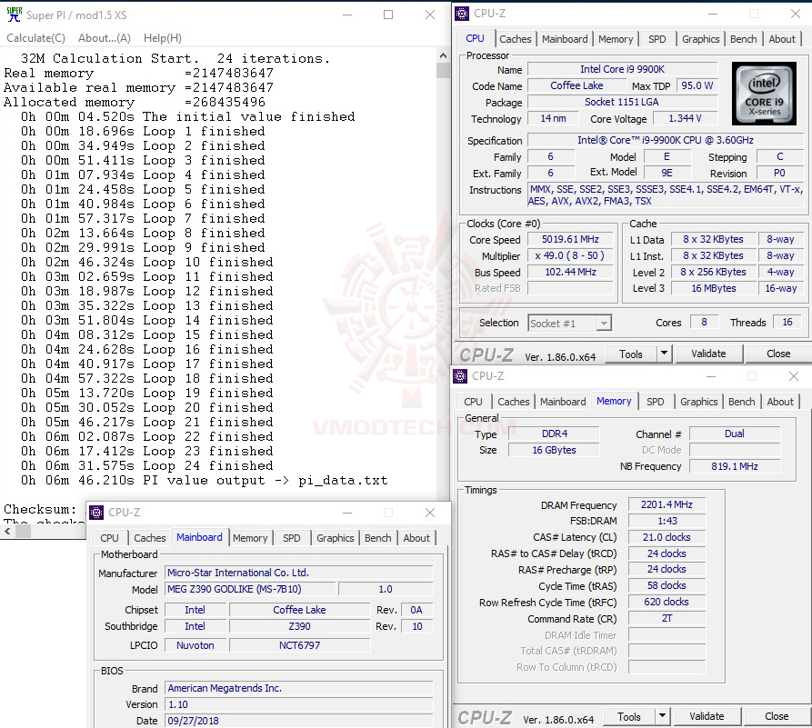Switch to the Mainboard tab in the top window
Image resolution: width=812 pixels, height=728 pixels.
point(565,39)
